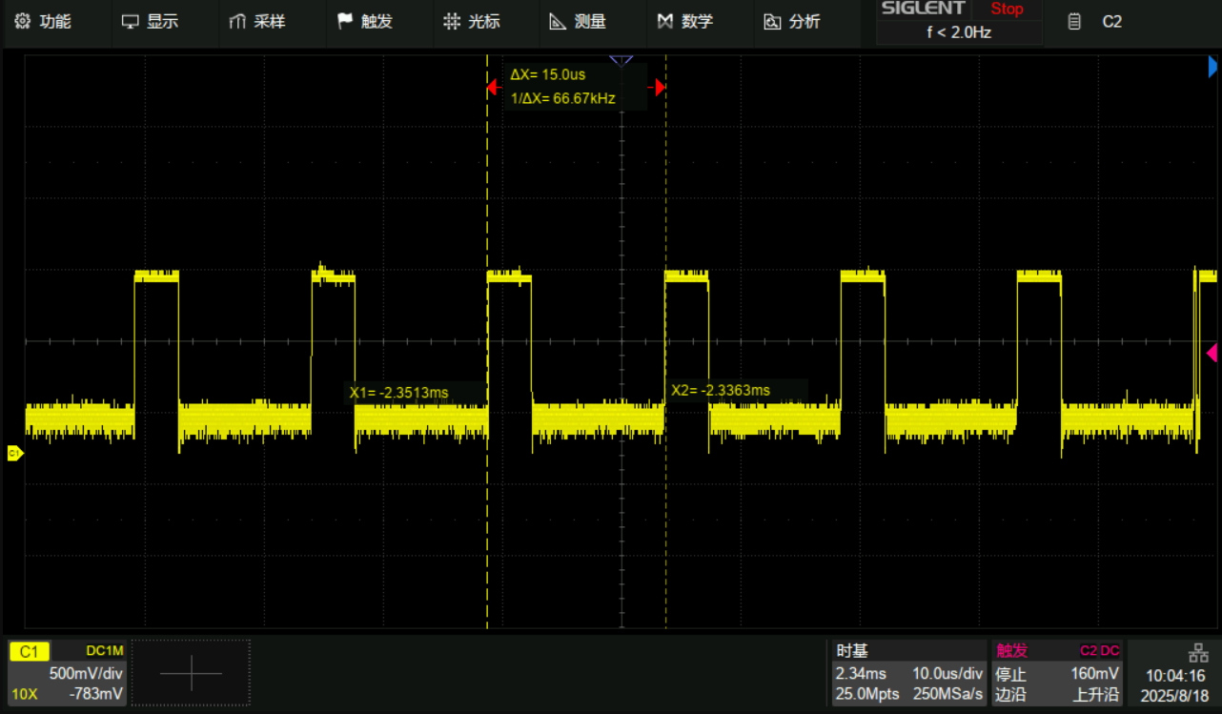Click the SIGLENT logo
This screenshot has width=1222, height=714.
pyautogui.click(x=923, y=9)
